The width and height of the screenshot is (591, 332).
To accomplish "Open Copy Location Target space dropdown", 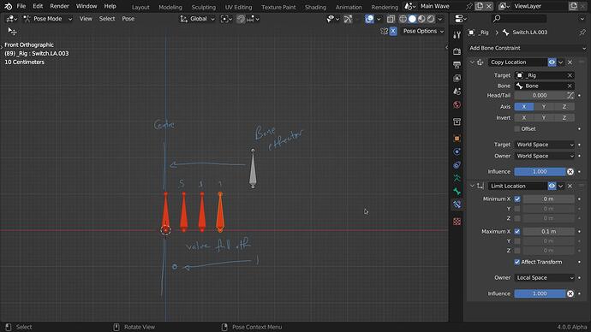I will [545, 145].
